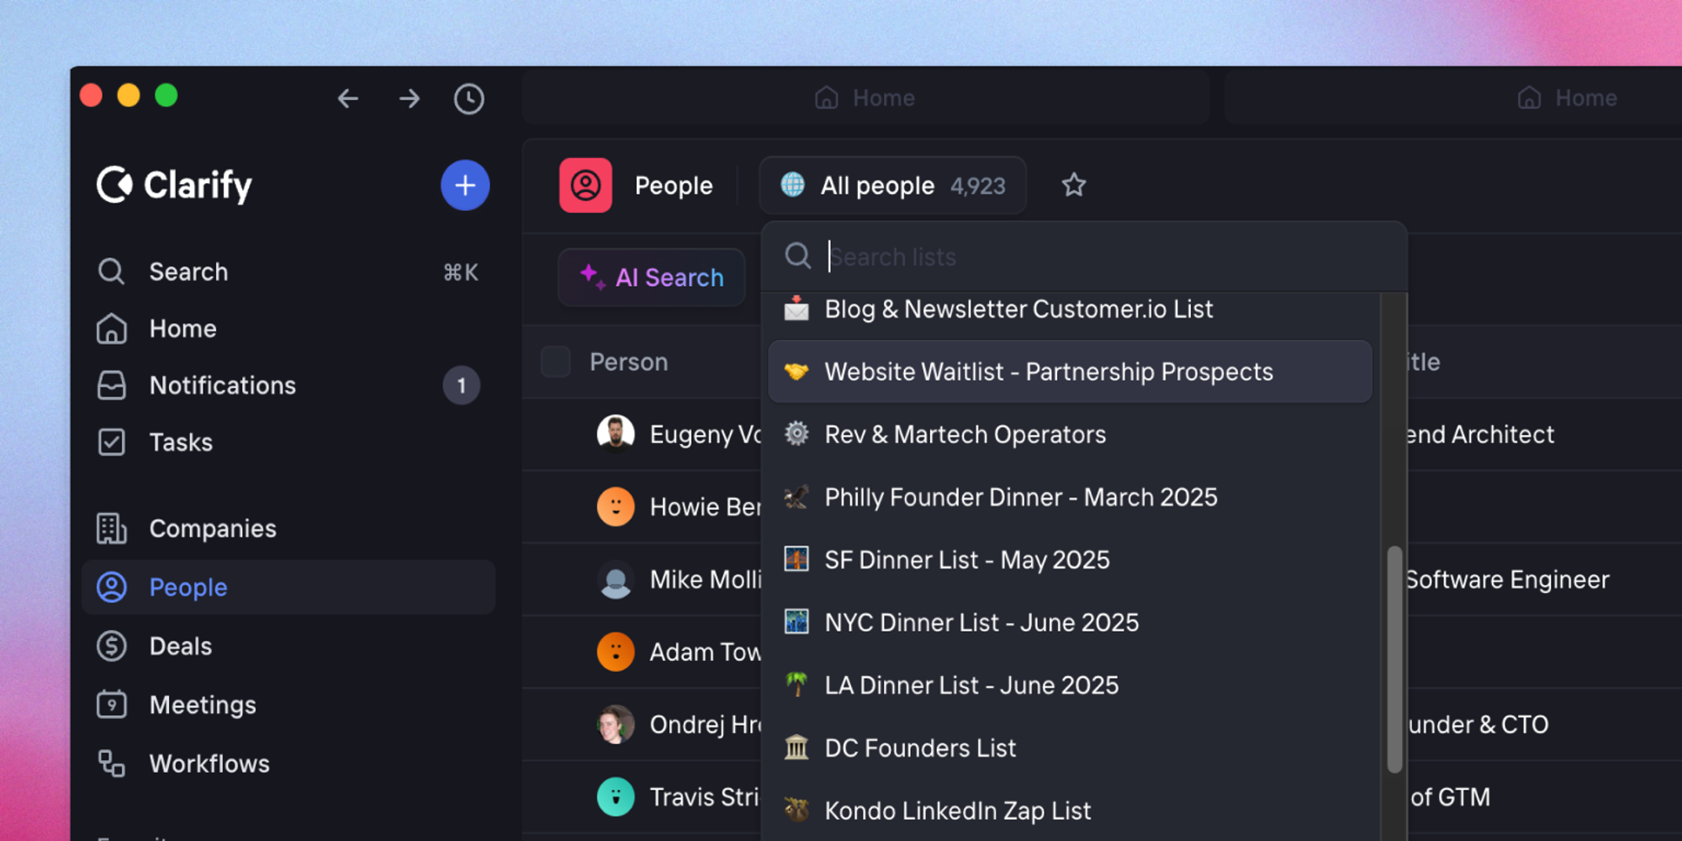Click the macOS red close button
The height and width of the screenshot is (841, 1682).
pyautogui.click(x=91, y=95)
